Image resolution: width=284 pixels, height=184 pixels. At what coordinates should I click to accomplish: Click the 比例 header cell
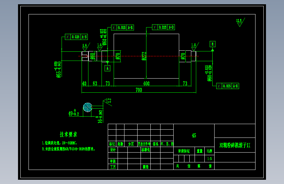pyautogui.click(x=210, y=151)
